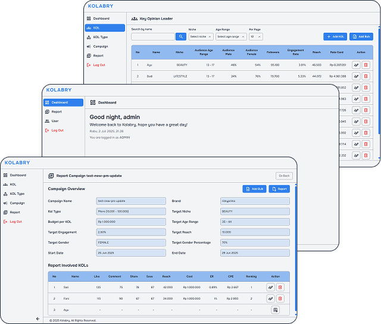Click the add-report icon in Ayu's row
Viewport: 381px width, 324px height.
click(275, 310)
